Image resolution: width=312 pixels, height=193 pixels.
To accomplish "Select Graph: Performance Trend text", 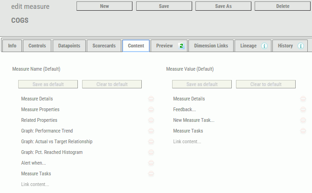I will click(47, 131).
